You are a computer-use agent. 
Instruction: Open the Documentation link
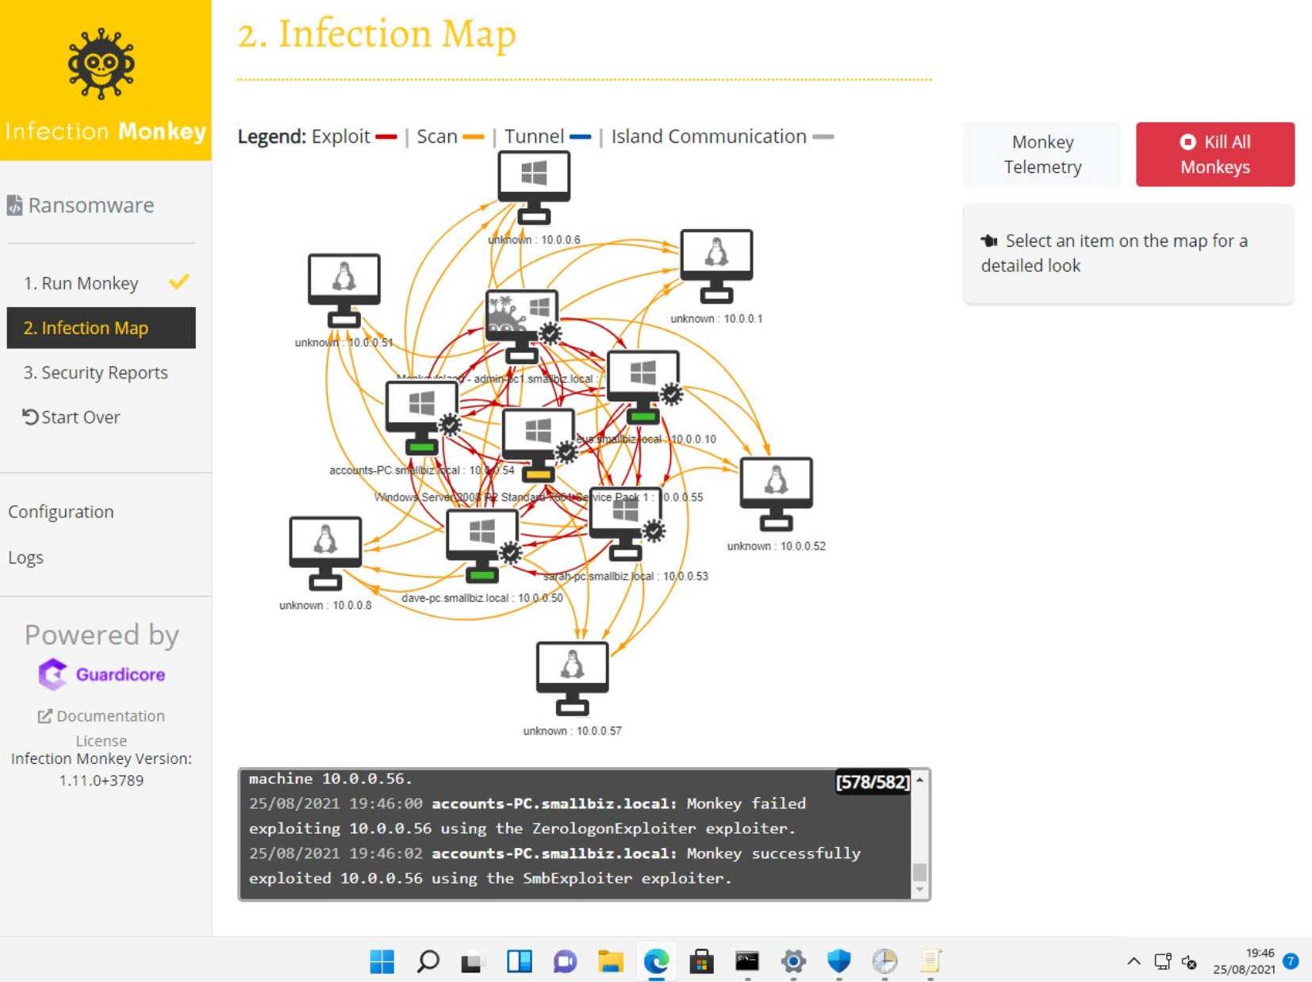click(x=102, y=715)
